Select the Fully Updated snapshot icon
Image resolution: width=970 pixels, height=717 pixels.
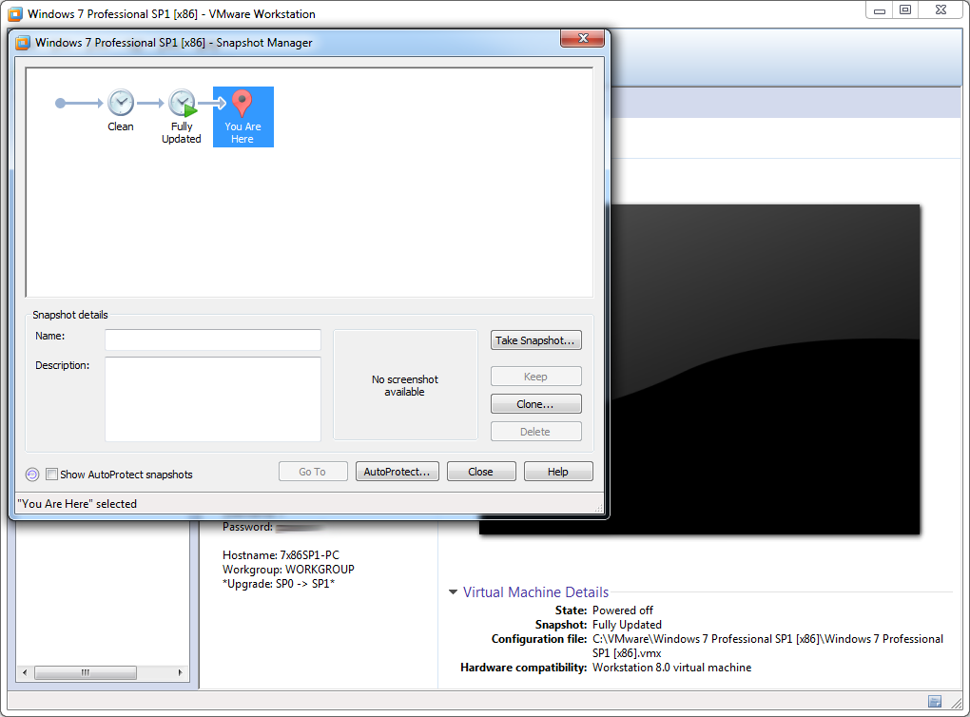point(182,104)
